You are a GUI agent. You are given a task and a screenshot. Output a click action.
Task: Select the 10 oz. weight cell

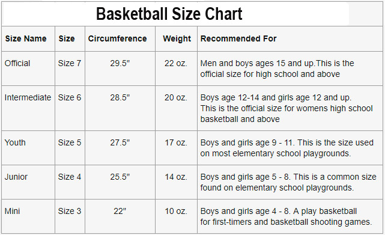[x=176, y=211]
